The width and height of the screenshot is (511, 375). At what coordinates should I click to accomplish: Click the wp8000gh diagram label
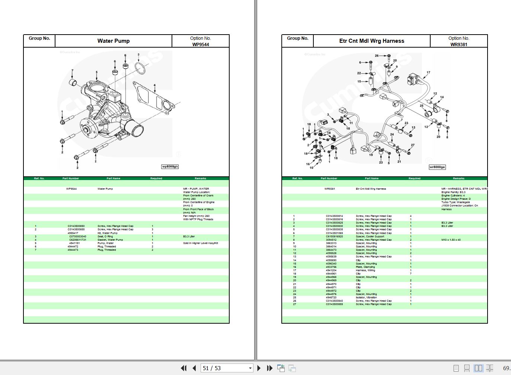tap(170, 166)
